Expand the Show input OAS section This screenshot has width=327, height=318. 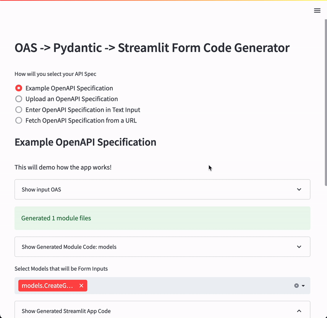[x=162, y=189]
